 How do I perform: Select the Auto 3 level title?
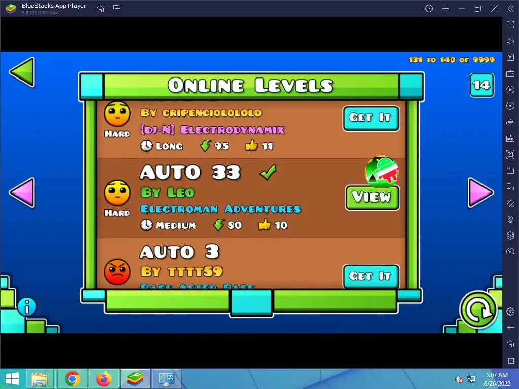[180, 252]
